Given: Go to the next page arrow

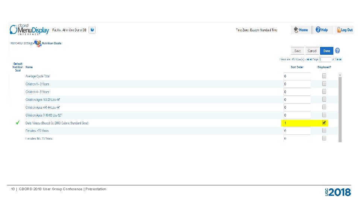Looking at the screenshot, I should click(x=338, y=60).
